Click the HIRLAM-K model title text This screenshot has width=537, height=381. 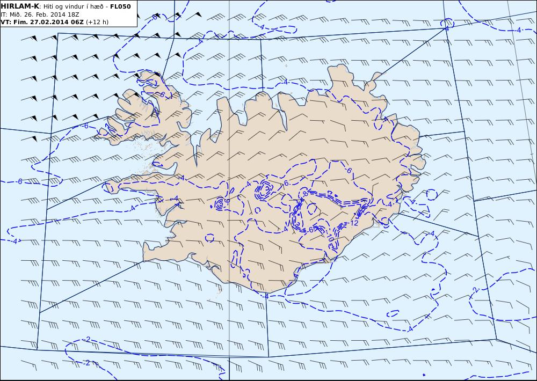point(20,6)
